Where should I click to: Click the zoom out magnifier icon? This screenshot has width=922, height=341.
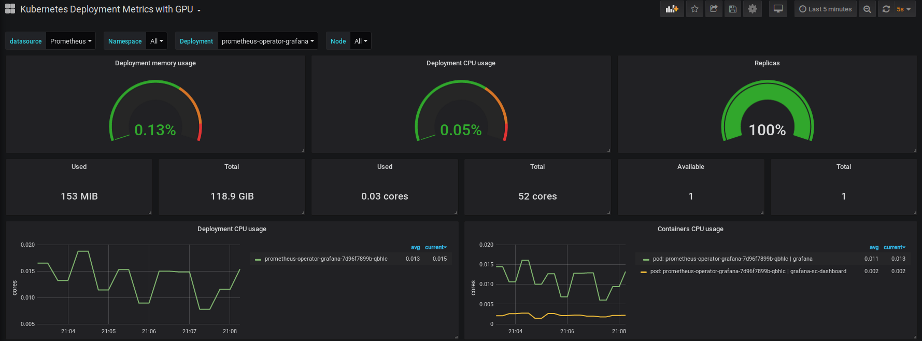(x=867, y=9)
